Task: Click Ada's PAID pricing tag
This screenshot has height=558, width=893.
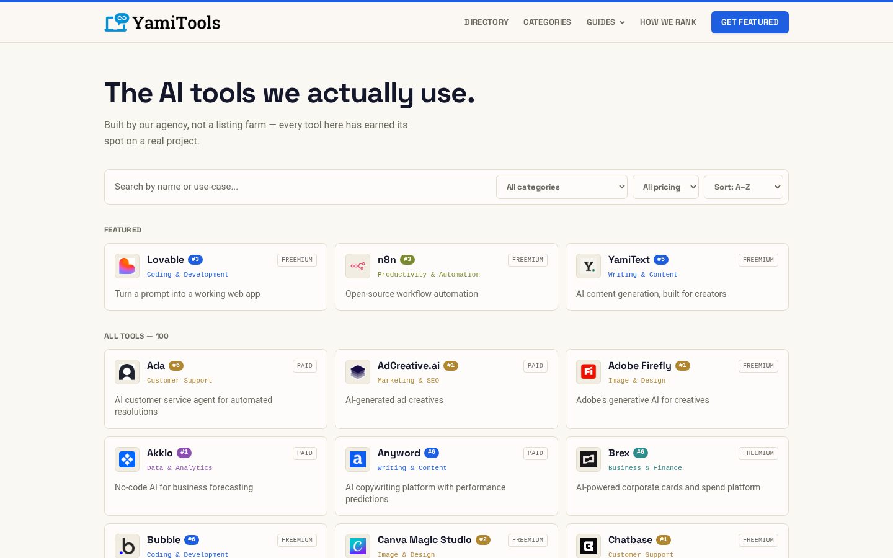Action: point(304,366)
